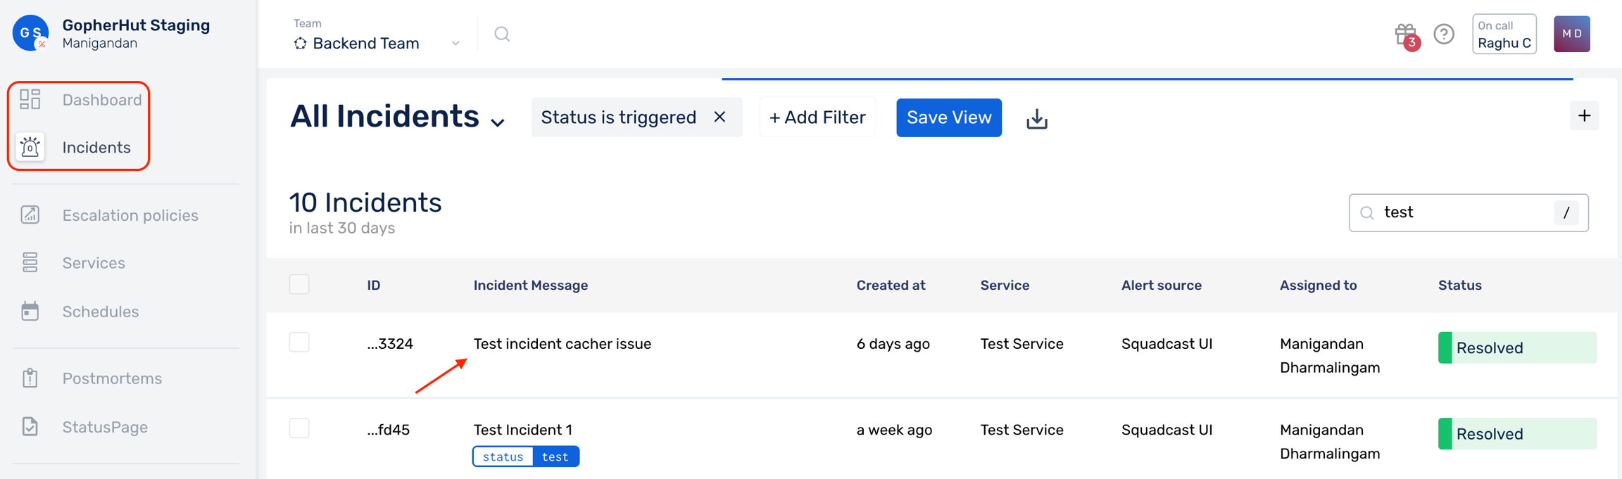
Task: Click the help question mark icon
Action: point(1444,34)
